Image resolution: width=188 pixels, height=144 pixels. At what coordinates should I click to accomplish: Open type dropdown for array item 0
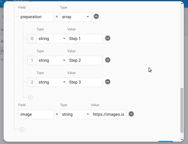(52, 39)
